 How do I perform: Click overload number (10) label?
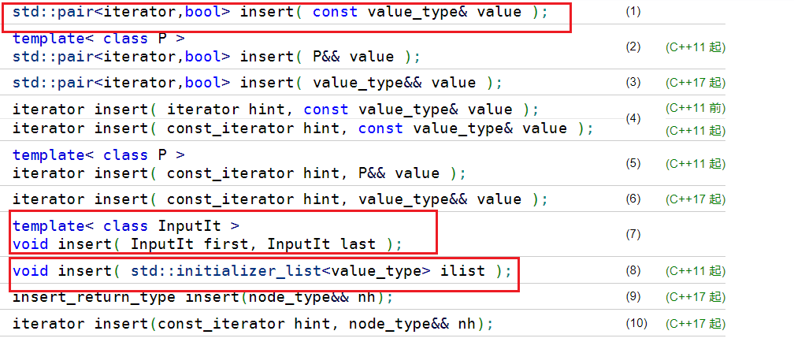click(x=636, y=323)
